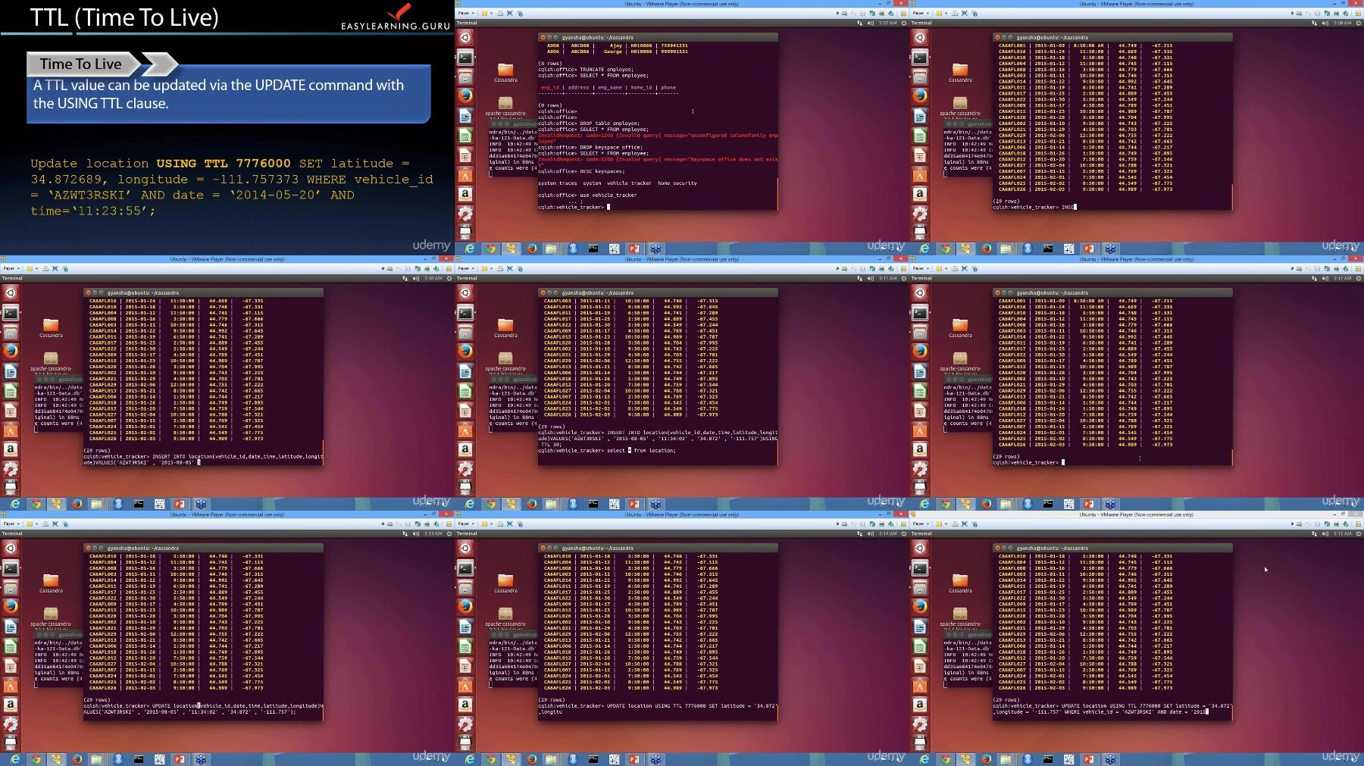Image resolution: width=1364 pixels, height=766 pixels.
Task: Click Windows File Explorer taskbar icon in 5:15 AM frame
Action: click(x=1006, y=759)
